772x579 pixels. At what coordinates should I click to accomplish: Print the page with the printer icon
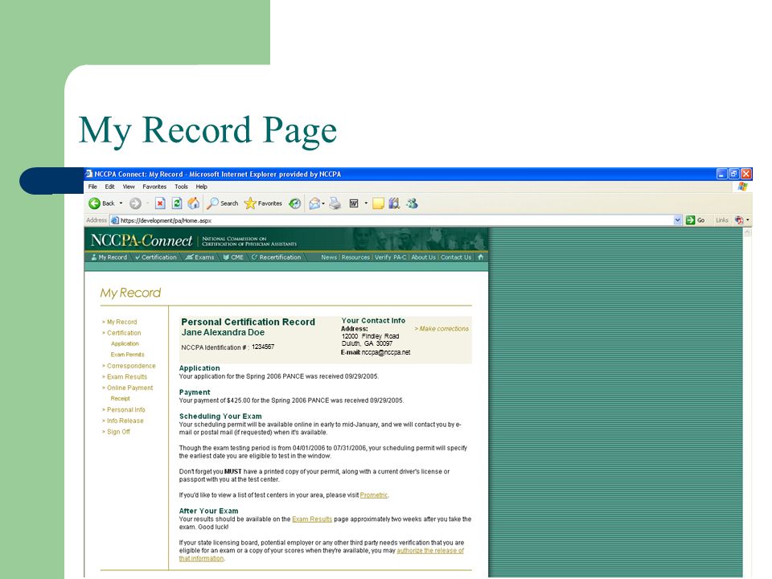coord(335,203)
